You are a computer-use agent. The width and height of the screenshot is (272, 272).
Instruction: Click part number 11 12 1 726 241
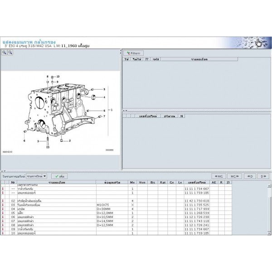[x=196, y=225]
